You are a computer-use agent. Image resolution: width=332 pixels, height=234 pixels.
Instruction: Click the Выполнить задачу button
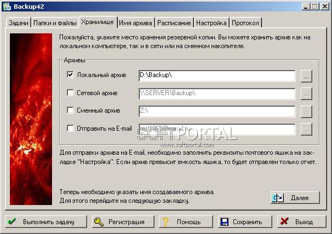click(46, 222)
